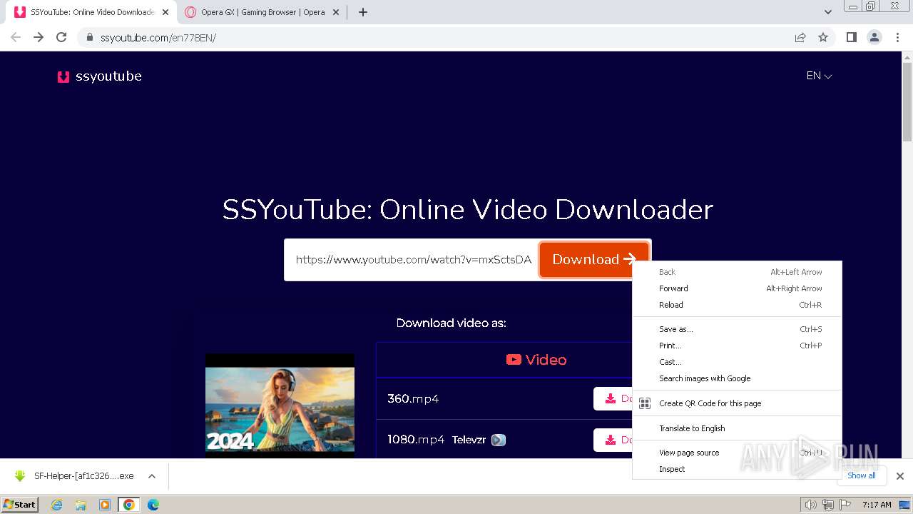Click the YouTube URL input field
913x514 pixels.
pyautogui.click(x=412, y=260)
